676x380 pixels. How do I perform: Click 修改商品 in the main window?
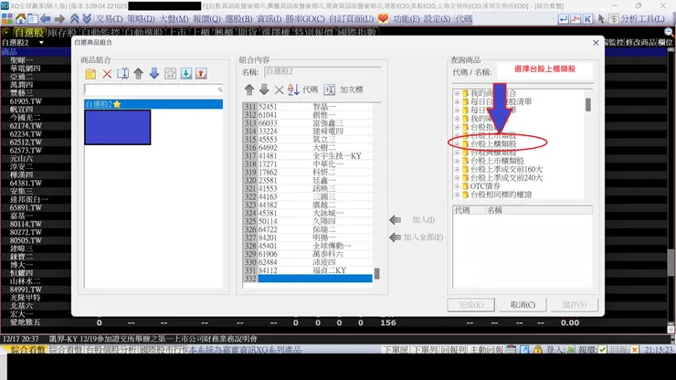coord(640,42)
